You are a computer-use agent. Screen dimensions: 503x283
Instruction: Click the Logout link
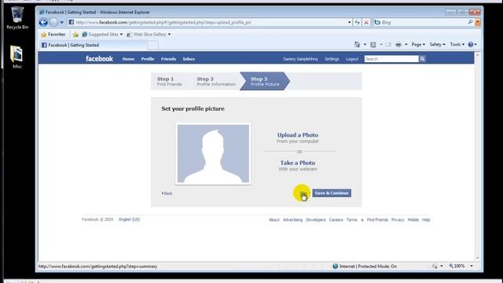[352, 59]
